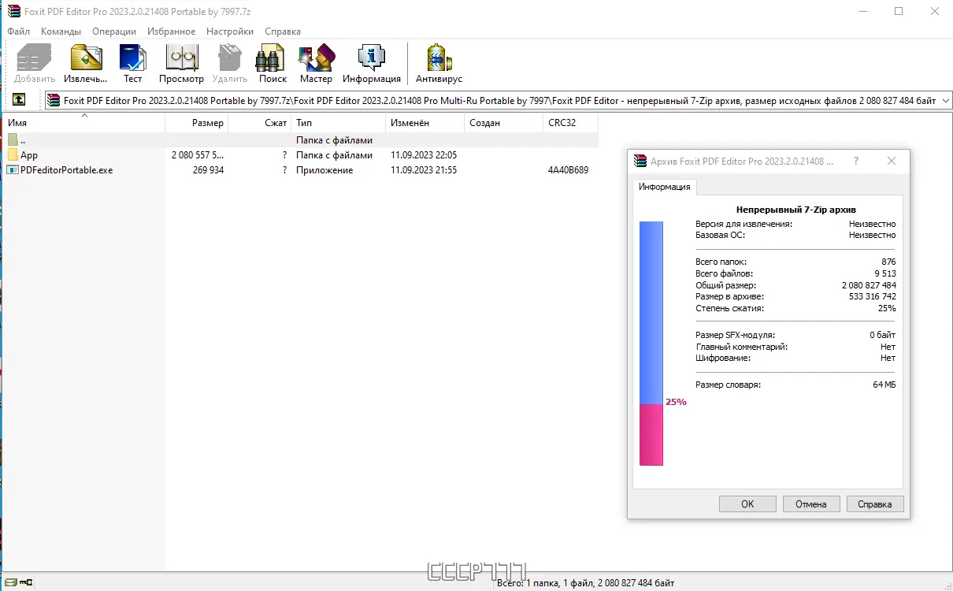Click the dictionary size value 64 МБ
Viewport: 953px width, 591px height.
(884, 385)
